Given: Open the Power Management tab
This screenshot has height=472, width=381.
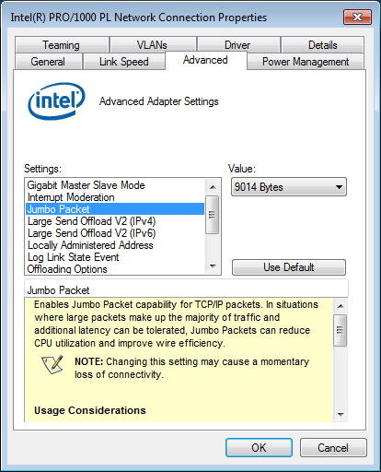Looking at the screenshot, I should point(306,62).
